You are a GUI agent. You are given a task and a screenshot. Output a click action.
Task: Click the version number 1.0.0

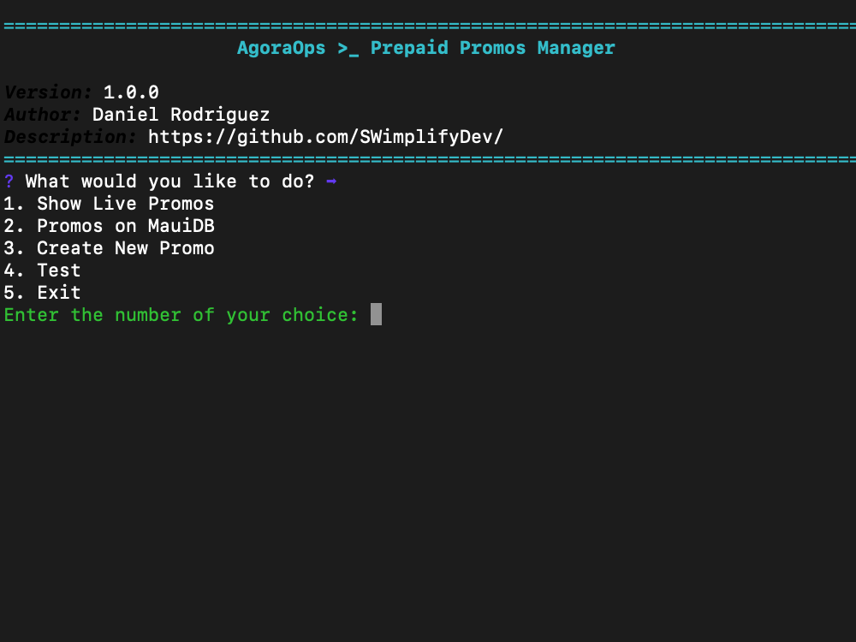(131, 92)
